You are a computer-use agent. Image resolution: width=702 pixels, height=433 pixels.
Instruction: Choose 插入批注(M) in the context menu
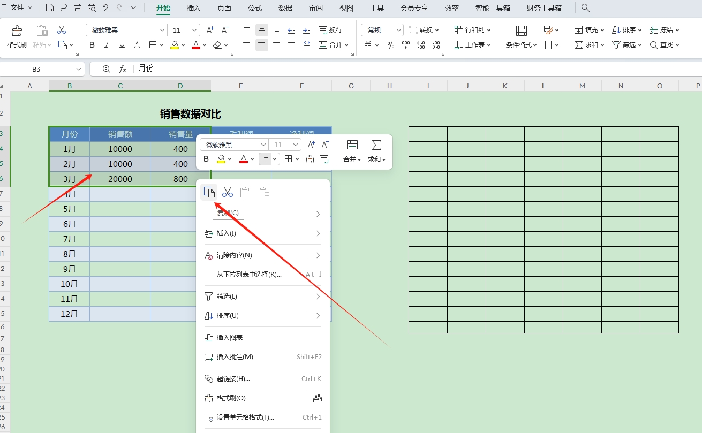coord(263,357)
